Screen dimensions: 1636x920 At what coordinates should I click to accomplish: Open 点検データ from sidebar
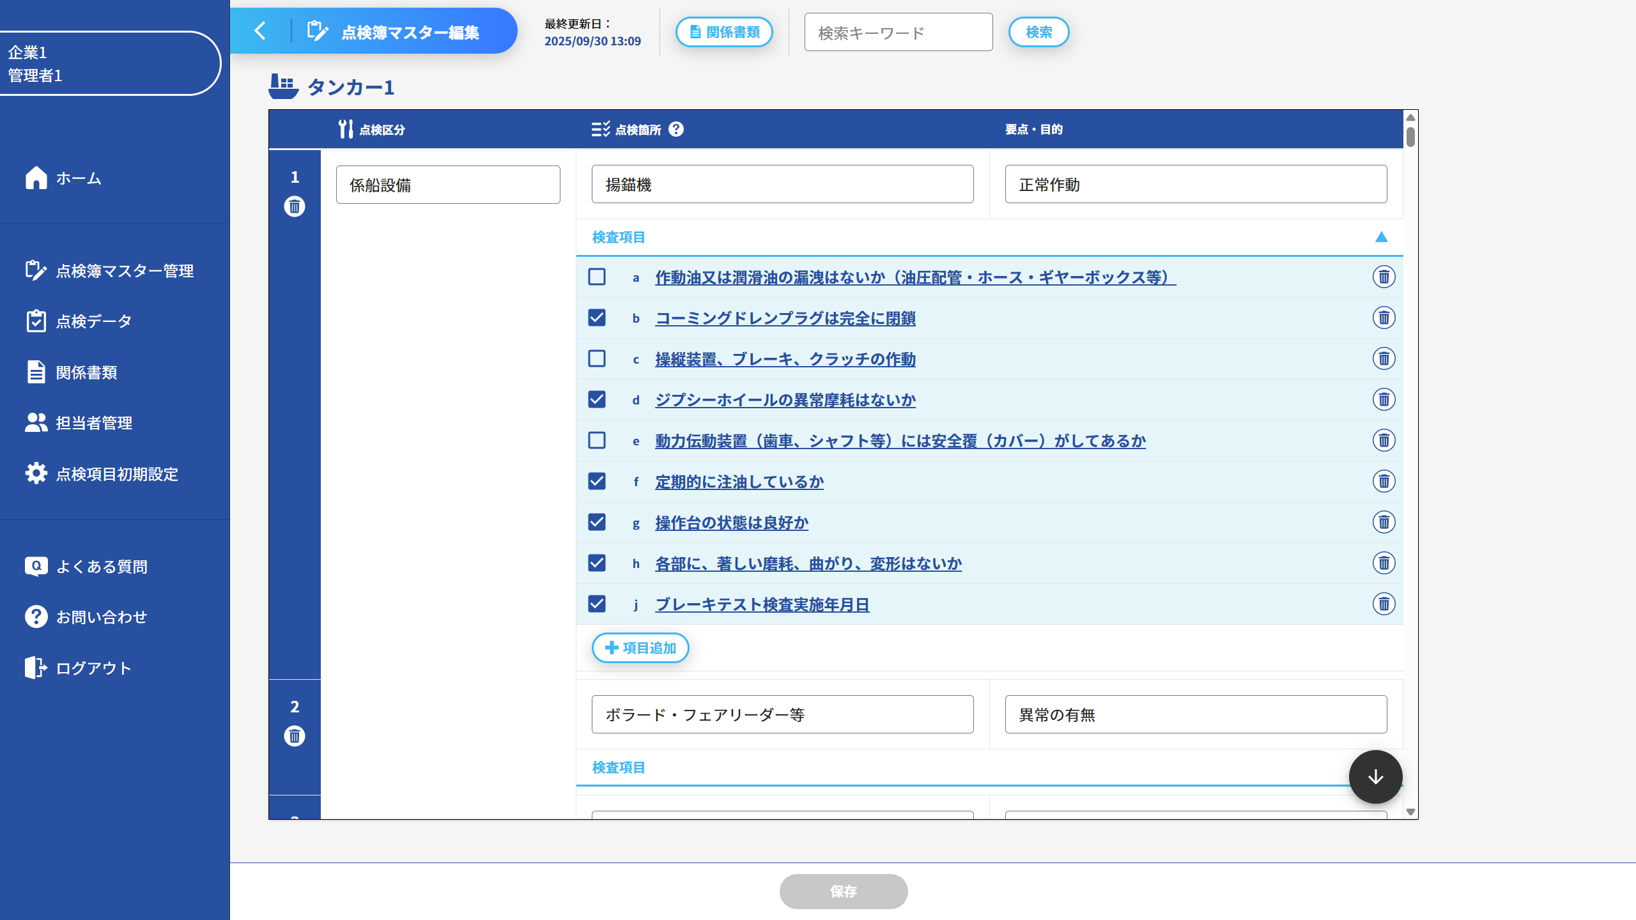(93, 321)
